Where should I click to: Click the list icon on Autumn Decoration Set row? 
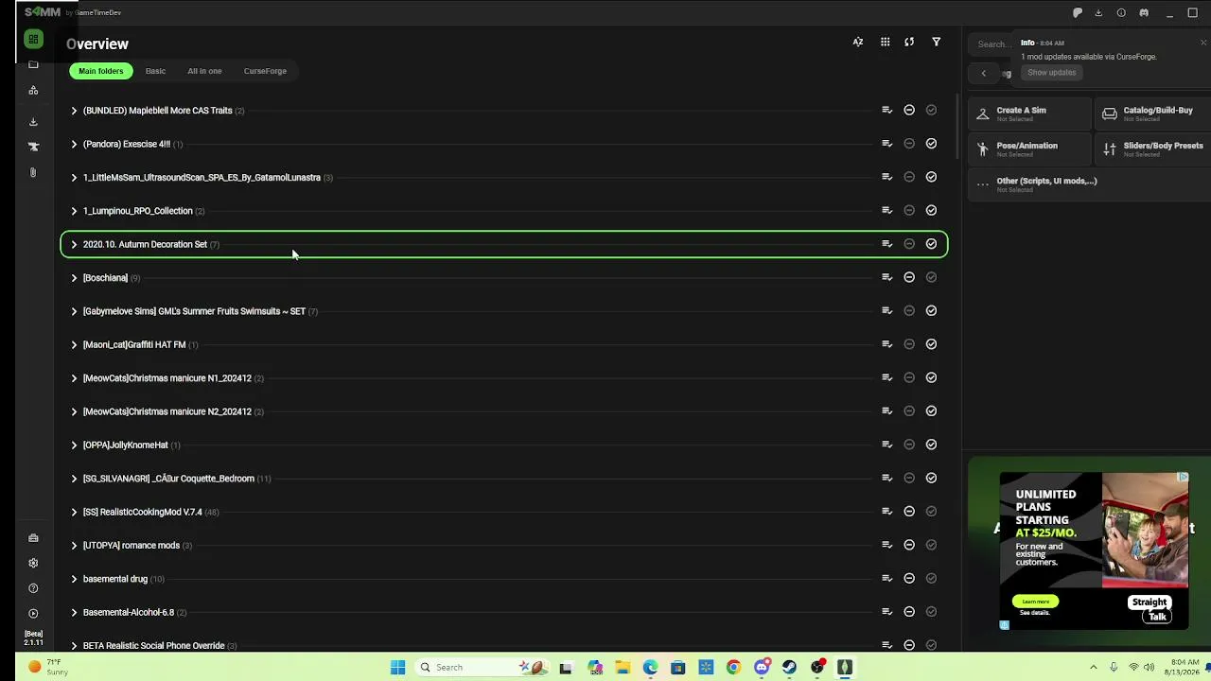[886, 244]
